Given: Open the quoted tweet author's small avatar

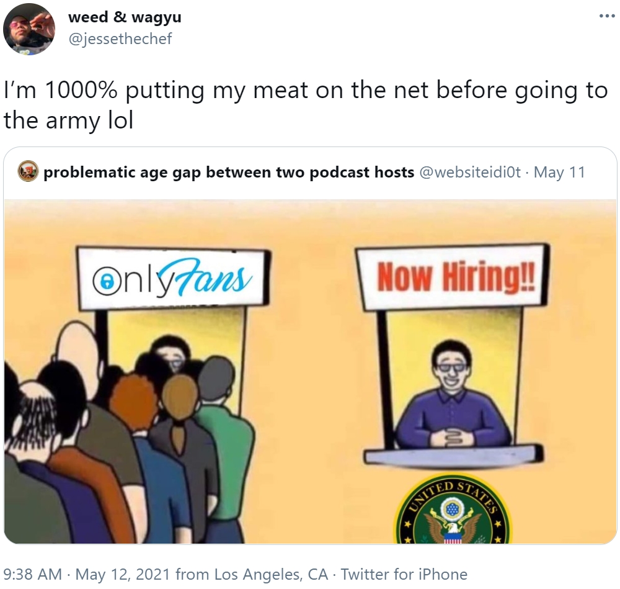Looking at the screenshot, I should (28, 171).
